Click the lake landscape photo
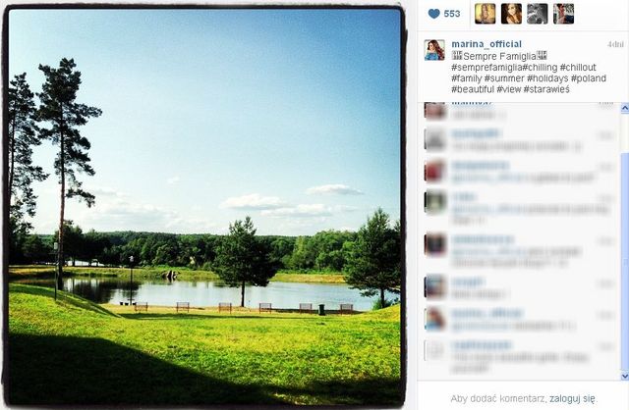 204,206
